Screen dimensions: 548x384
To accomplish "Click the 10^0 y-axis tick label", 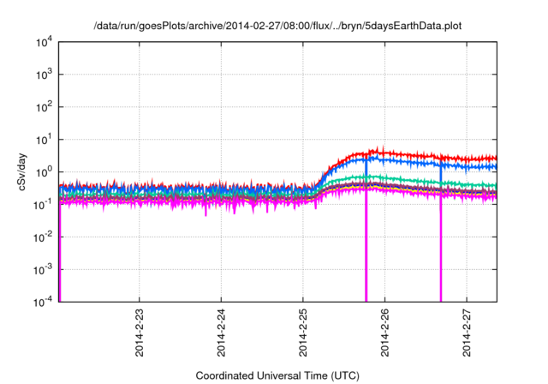I will [44, 172].
